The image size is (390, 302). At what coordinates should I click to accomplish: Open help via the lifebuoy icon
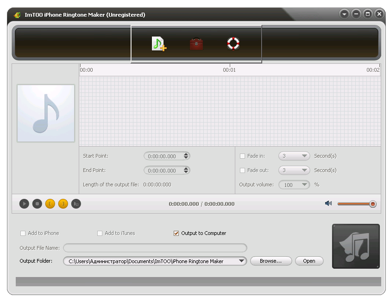[233, 43]
